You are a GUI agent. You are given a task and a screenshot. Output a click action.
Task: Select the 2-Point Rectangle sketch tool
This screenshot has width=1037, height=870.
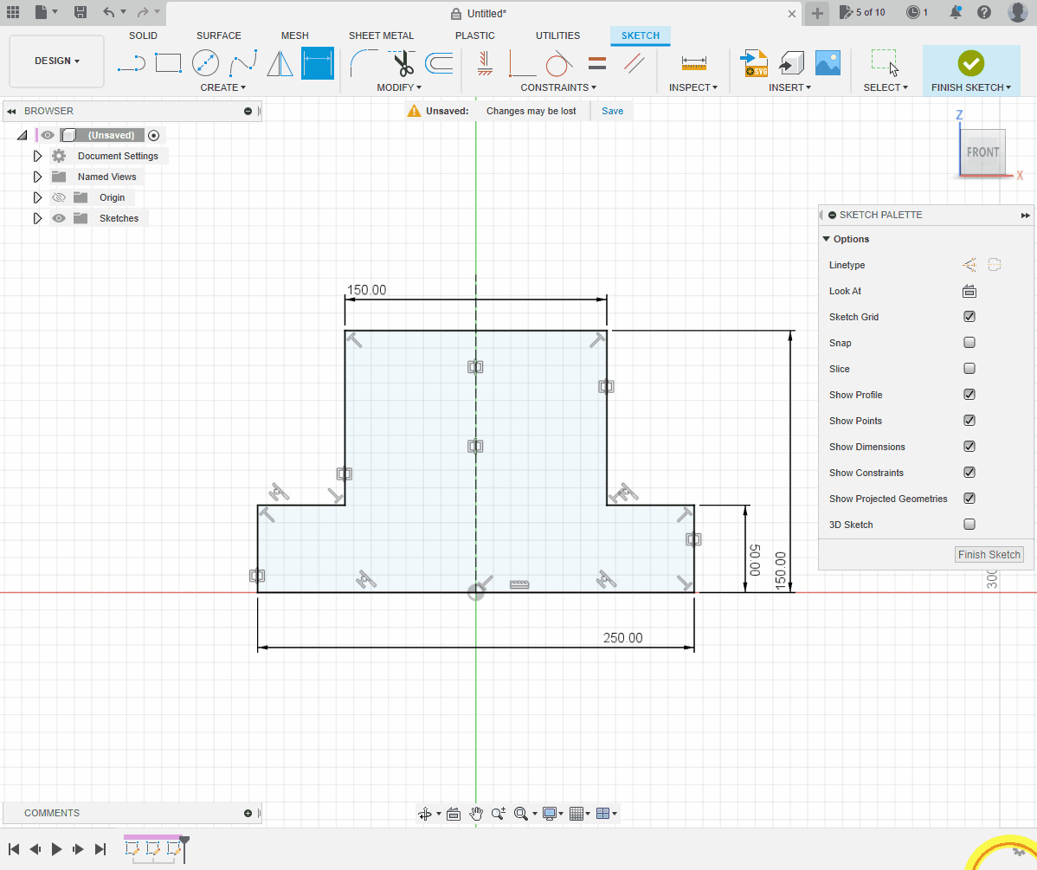(168, 63)
